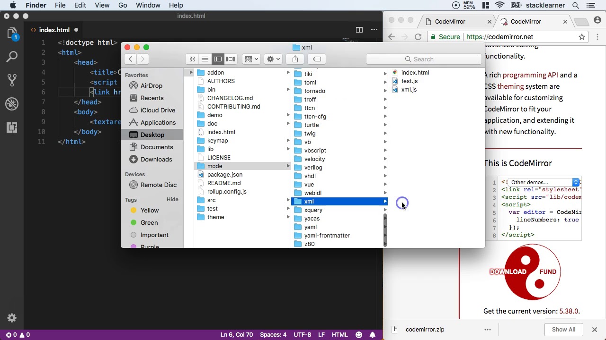Select the index.html editor tab
Image resolution: width=606 pixels, height=340 pixels.
point(54,30)
